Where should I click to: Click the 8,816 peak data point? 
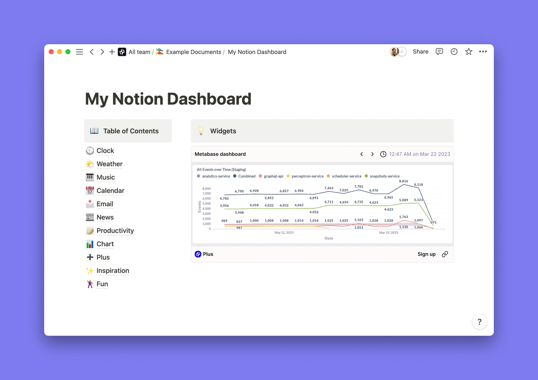pos(403,184)
